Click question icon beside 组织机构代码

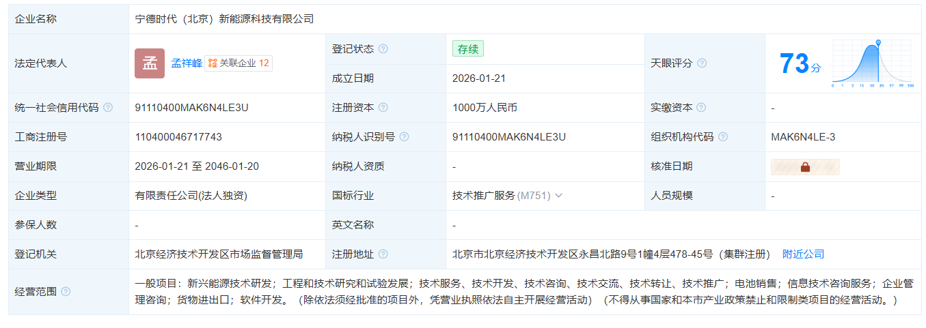pyautogui.click(x=723, y=137)
